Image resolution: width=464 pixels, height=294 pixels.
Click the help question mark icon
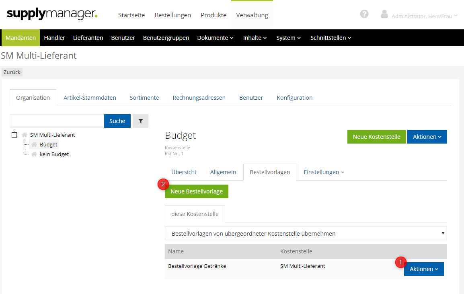(x=364, y=14)
